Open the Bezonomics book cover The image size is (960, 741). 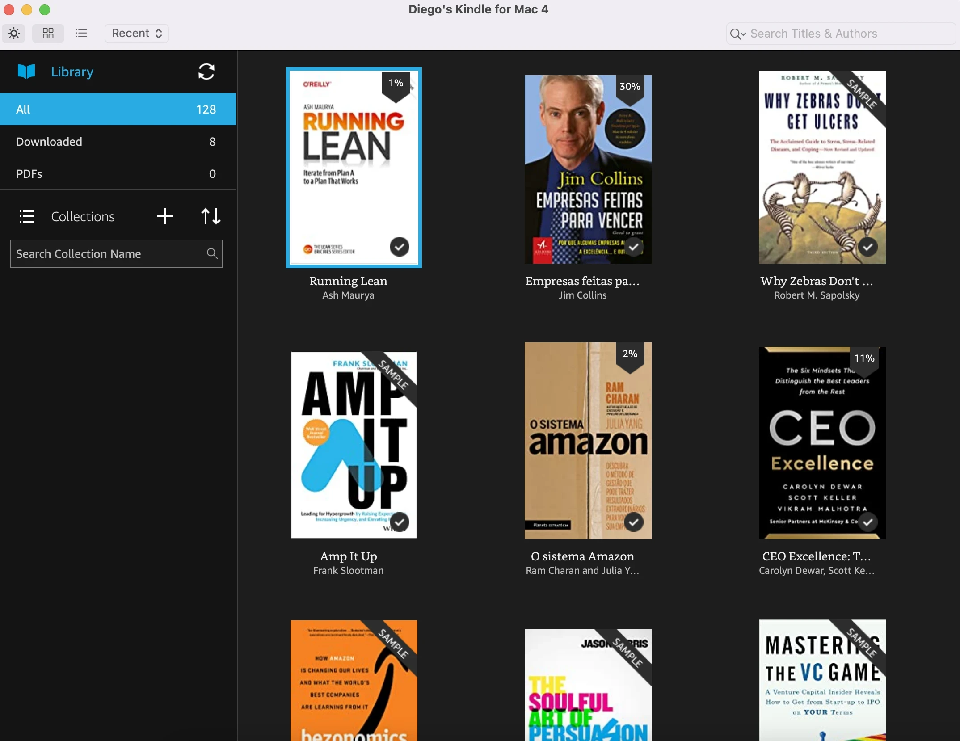[x=354, y=681]
